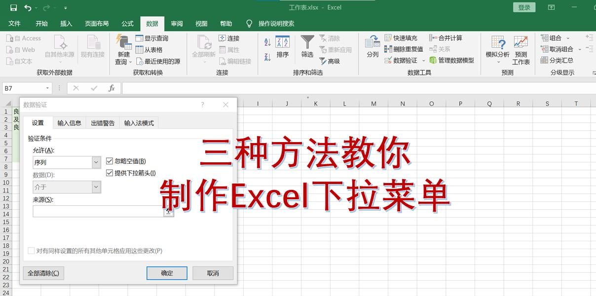
Task: Click 分类汇总 subtotal
Action: pyautogui.click(x=557, y=60)
